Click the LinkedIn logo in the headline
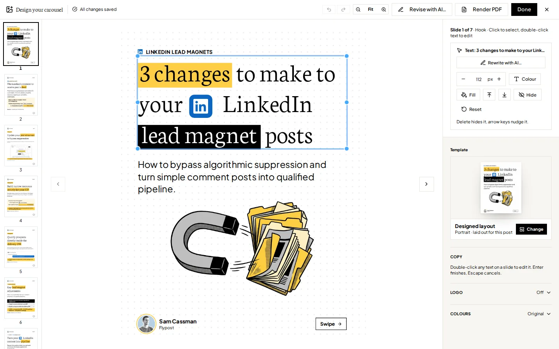The image size is (559, 349). tap(201, 106)
